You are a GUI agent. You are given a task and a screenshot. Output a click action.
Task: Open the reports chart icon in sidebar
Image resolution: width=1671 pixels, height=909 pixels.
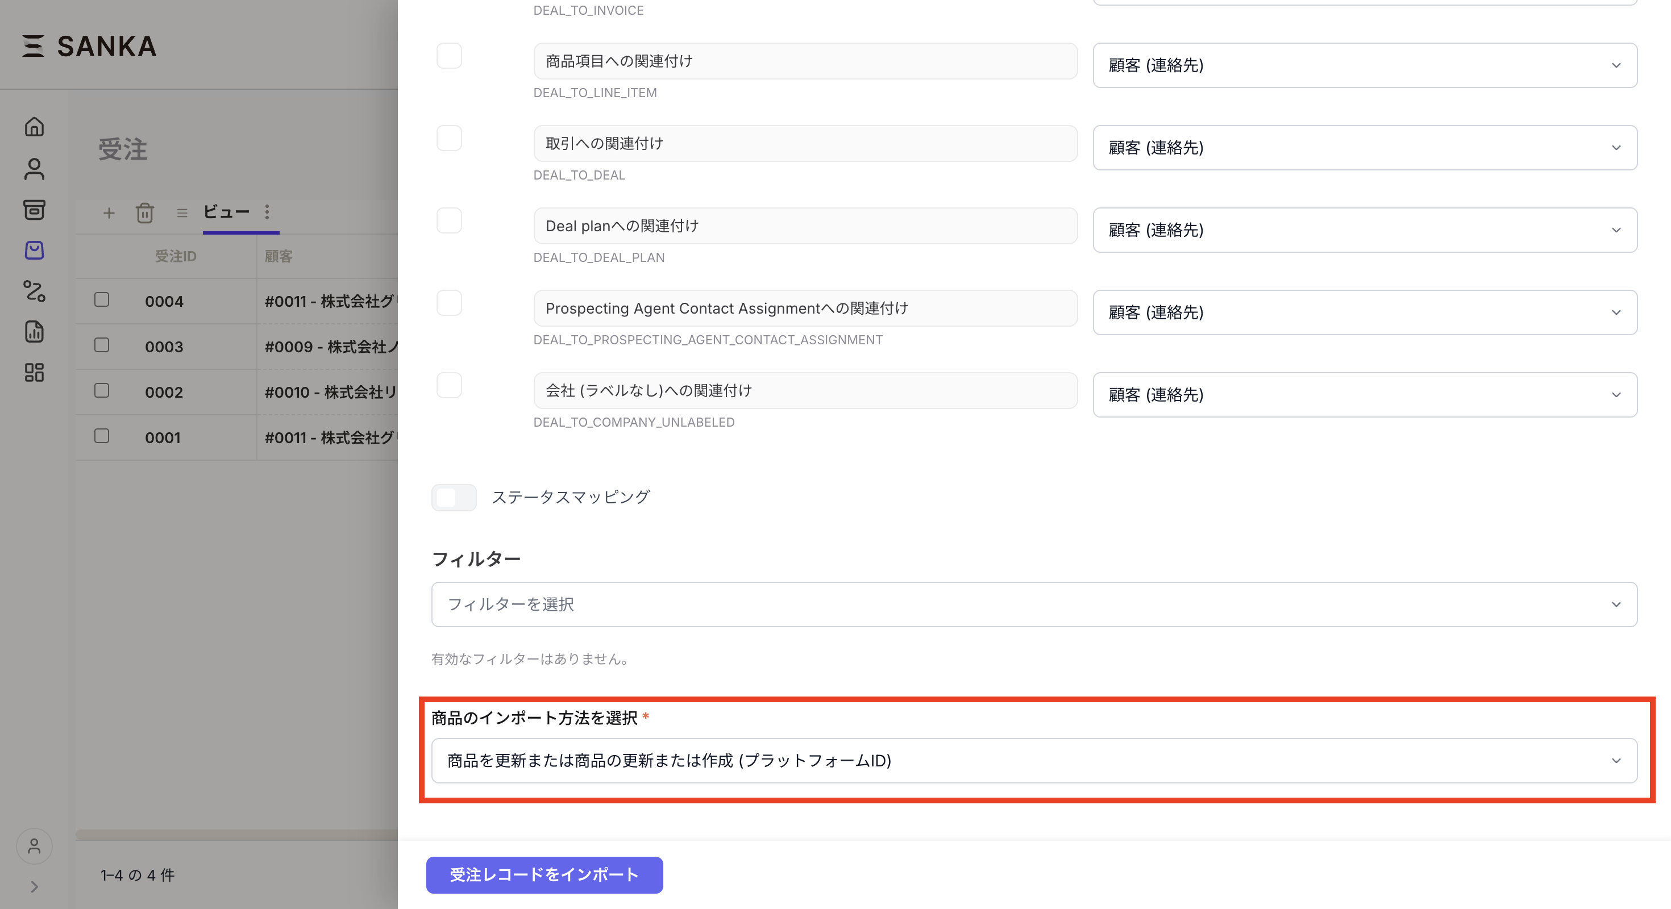pyautogui.click(x=34, y=331)
